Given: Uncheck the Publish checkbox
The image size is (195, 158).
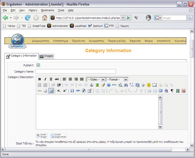Looking at the screenshot, I should [38, 65].
